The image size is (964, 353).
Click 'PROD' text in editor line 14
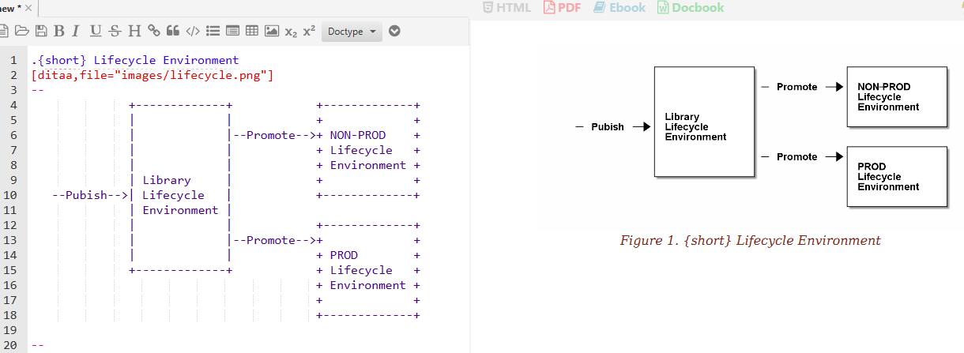tap(344, 255)
